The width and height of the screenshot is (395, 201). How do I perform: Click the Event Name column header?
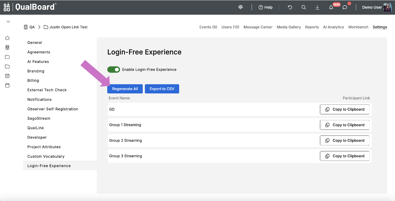pyautogui.click(x=119, y=98)
